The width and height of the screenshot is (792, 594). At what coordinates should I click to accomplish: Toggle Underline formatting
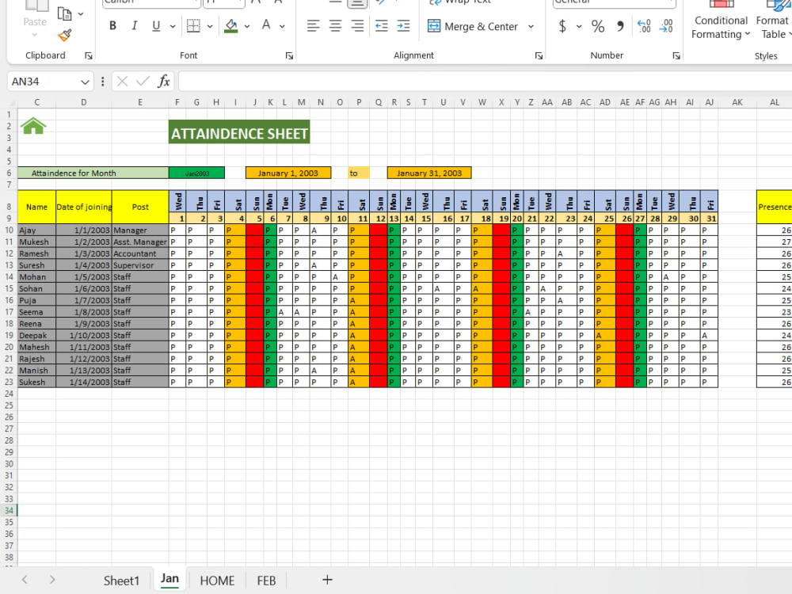pos(156,26)
